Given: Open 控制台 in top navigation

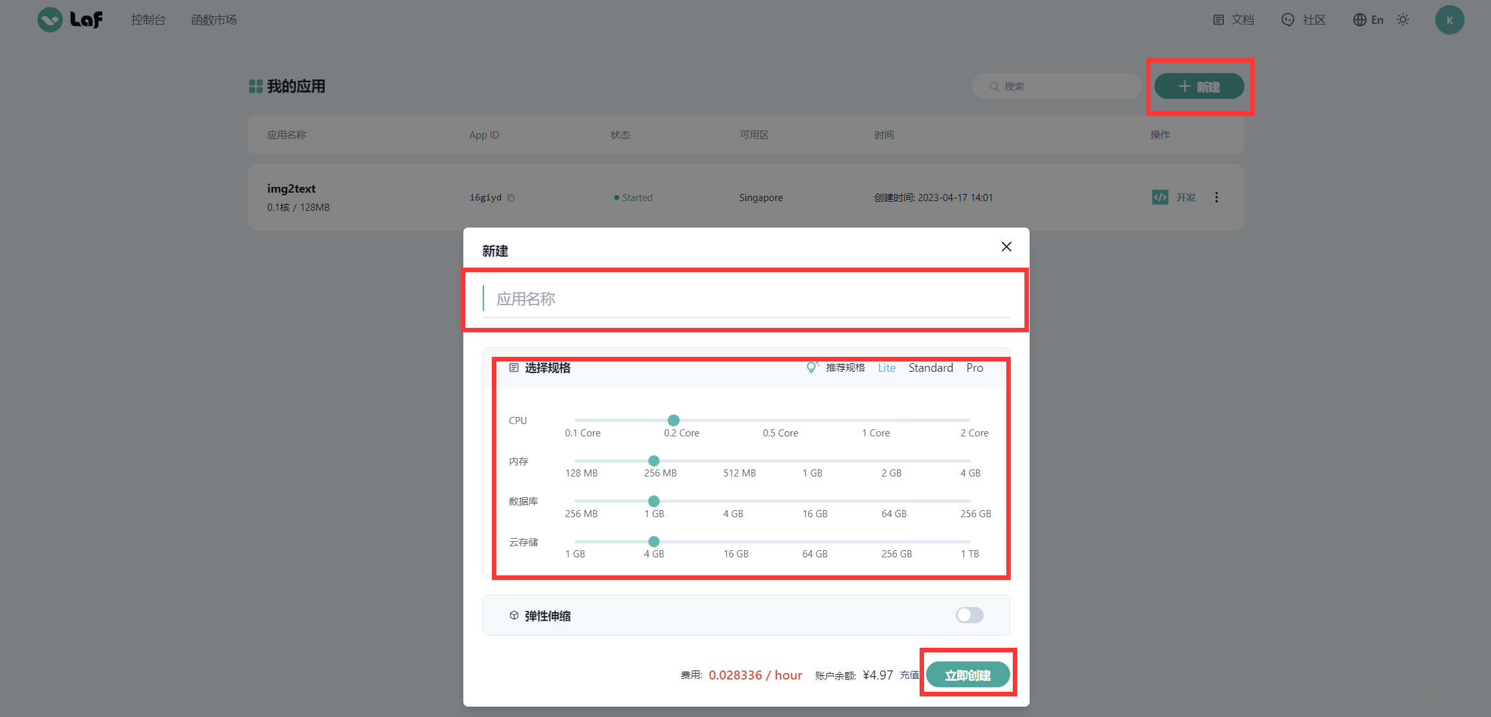Looking at the screenshot, I should (x=148, y=20).
